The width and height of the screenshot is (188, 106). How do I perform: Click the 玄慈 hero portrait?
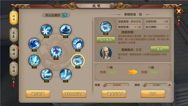click(x=106, y=53)
